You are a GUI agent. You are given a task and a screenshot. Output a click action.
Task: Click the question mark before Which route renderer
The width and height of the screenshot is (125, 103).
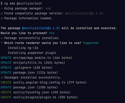[x=2, y=43]
